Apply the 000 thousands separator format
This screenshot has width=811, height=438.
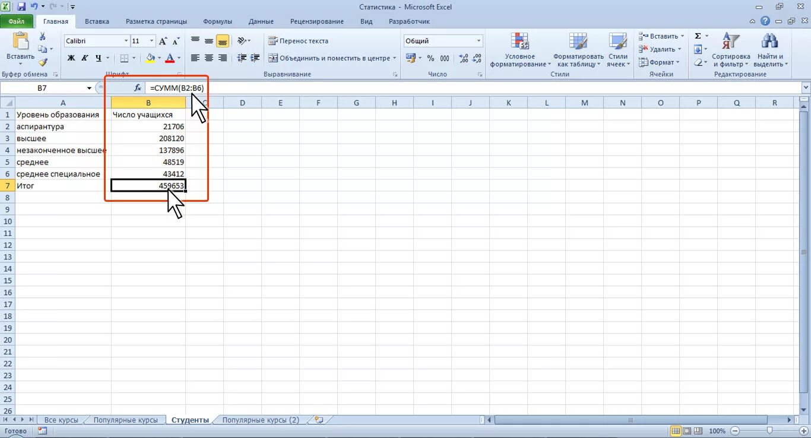[445, 58]
